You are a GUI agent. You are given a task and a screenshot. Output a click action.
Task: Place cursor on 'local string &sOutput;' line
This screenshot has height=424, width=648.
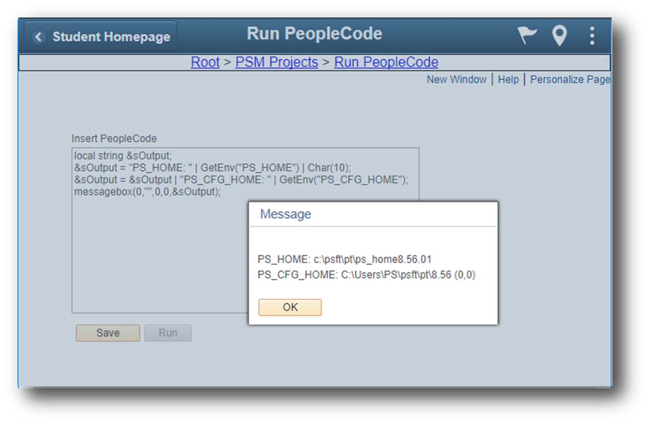point(123,156)
